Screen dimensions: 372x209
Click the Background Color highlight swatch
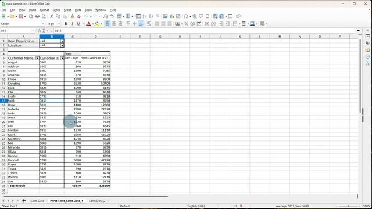click(97, 24)
